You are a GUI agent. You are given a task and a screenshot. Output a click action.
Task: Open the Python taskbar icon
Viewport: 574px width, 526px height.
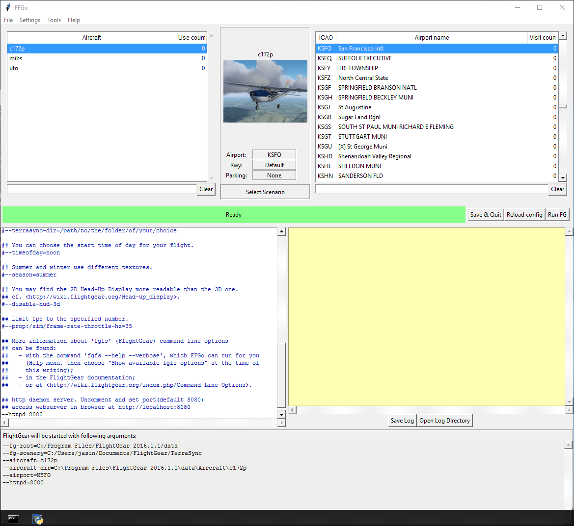38,519
